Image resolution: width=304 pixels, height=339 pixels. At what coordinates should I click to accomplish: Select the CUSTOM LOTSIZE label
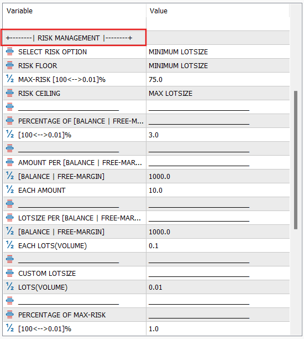pos(47,273)
